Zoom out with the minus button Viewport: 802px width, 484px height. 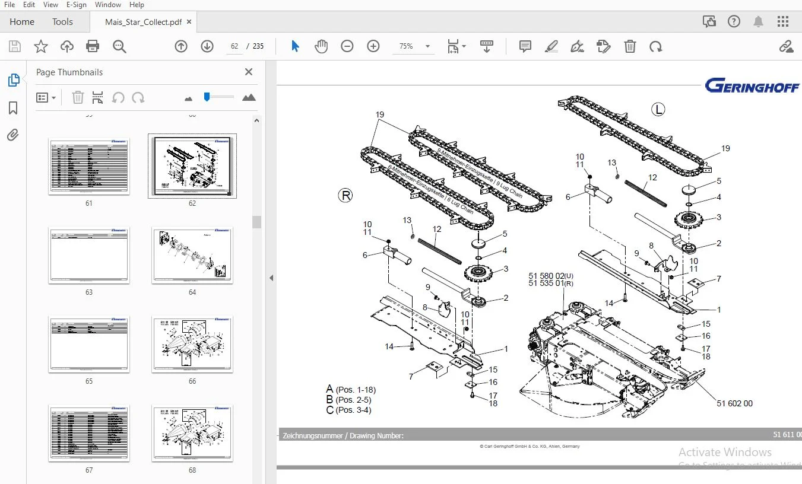(x=347, y=46)
